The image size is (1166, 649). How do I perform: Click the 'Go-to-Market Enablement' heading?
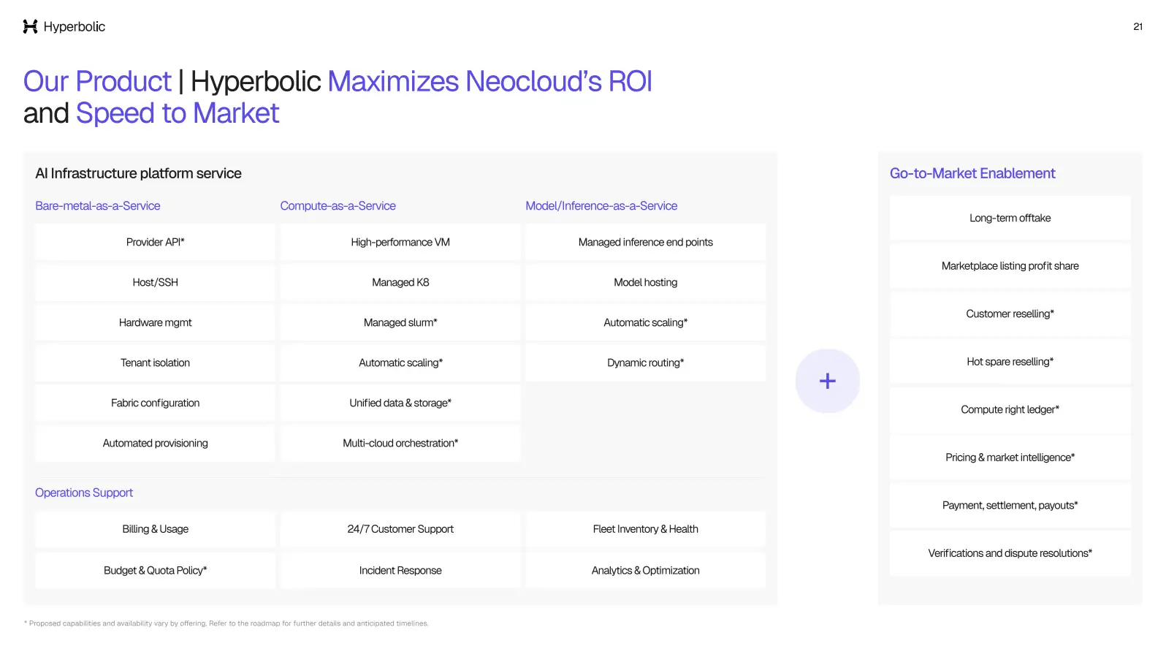click(972, 173)
